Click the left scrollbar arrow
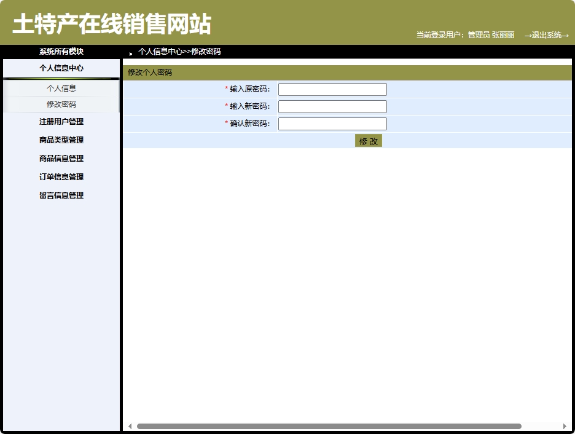The width and height of the screenshot is (575, 434). pyautogui.click(x=129, y=425)
